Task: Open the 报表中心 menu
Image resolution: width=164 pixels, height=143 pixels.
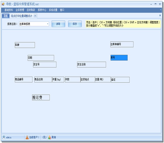Action: [x=42, y=10]
